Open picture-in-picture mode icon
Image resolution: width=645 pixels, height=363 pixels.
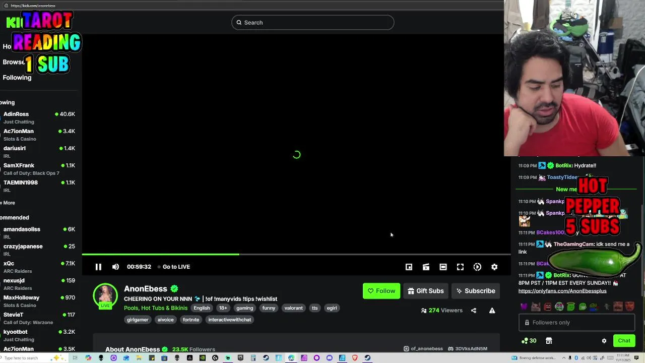(x=409, y=267)
